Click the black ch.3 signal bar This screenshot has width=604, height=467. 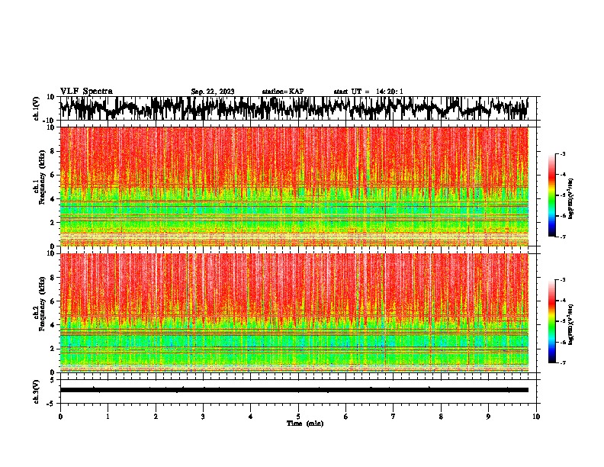point(294,390)
